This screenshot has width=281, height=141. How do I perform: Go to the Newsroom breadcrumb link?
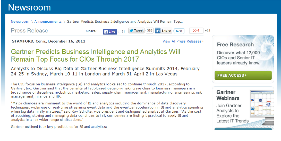(x=20, y=22)
